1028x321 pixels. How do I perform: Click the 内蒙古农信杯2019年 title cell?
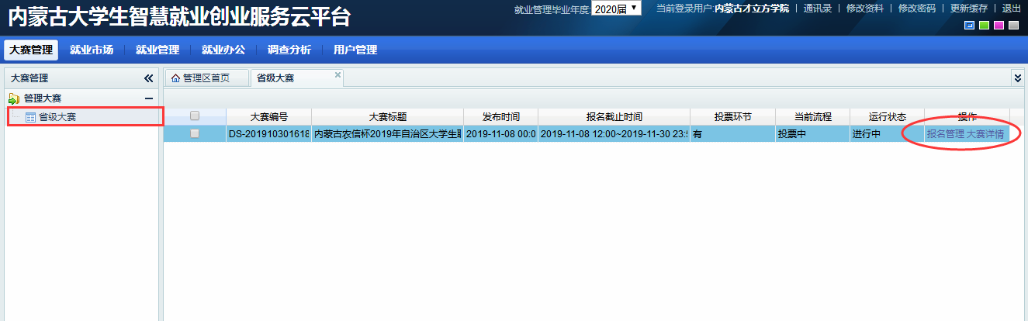[x=387, y=133]
